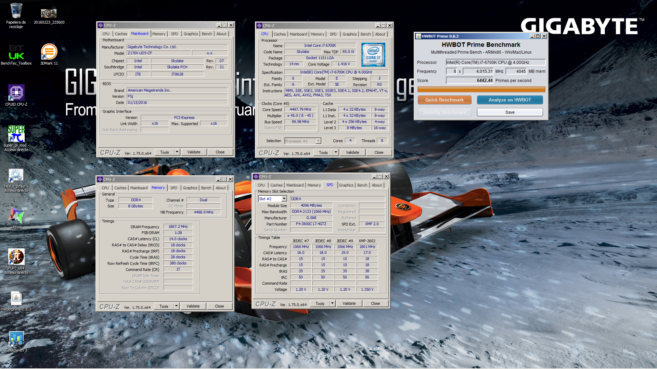
Task: Click the multiplier value x 45.0
Action: pos(300,116)
